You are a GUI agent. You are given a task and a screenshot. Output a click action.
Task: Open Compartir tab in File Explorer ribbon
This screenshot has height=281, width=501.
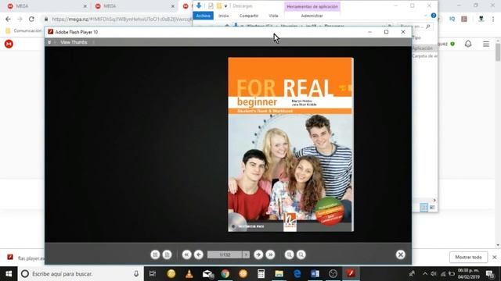click(249, 16)
